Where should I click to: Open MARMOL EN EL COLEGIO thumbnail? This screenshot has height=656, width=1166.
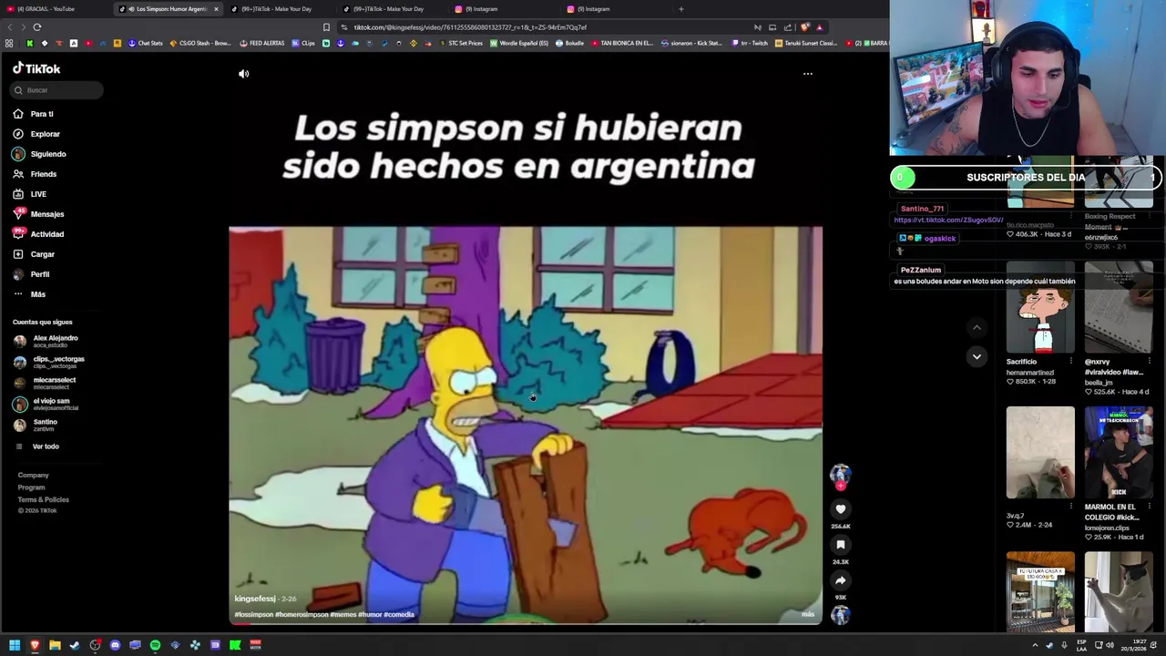pyautogui.click(x=1119, y=453)
